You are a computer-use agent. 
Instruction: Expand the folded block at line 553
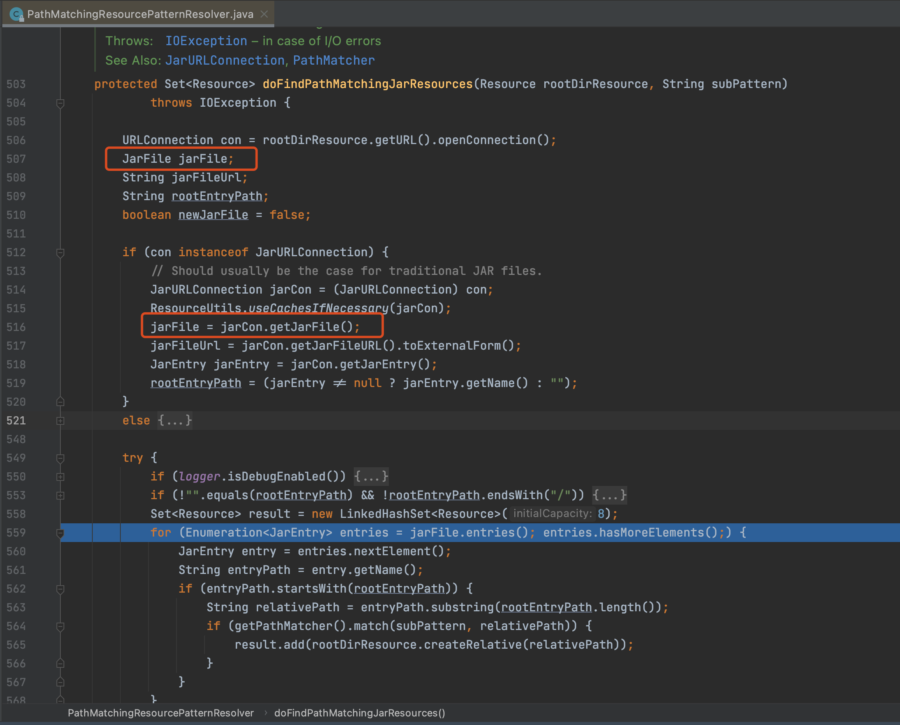tap(60, 495)
